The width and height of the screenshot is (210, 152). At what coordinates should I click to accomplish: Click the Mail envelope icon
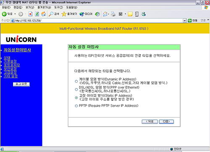coord(105,14)
